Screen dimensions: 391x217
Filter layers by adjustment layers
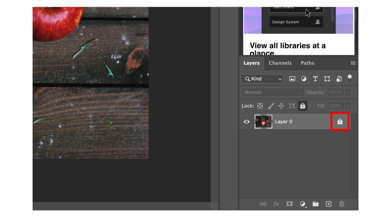[304, 79]
